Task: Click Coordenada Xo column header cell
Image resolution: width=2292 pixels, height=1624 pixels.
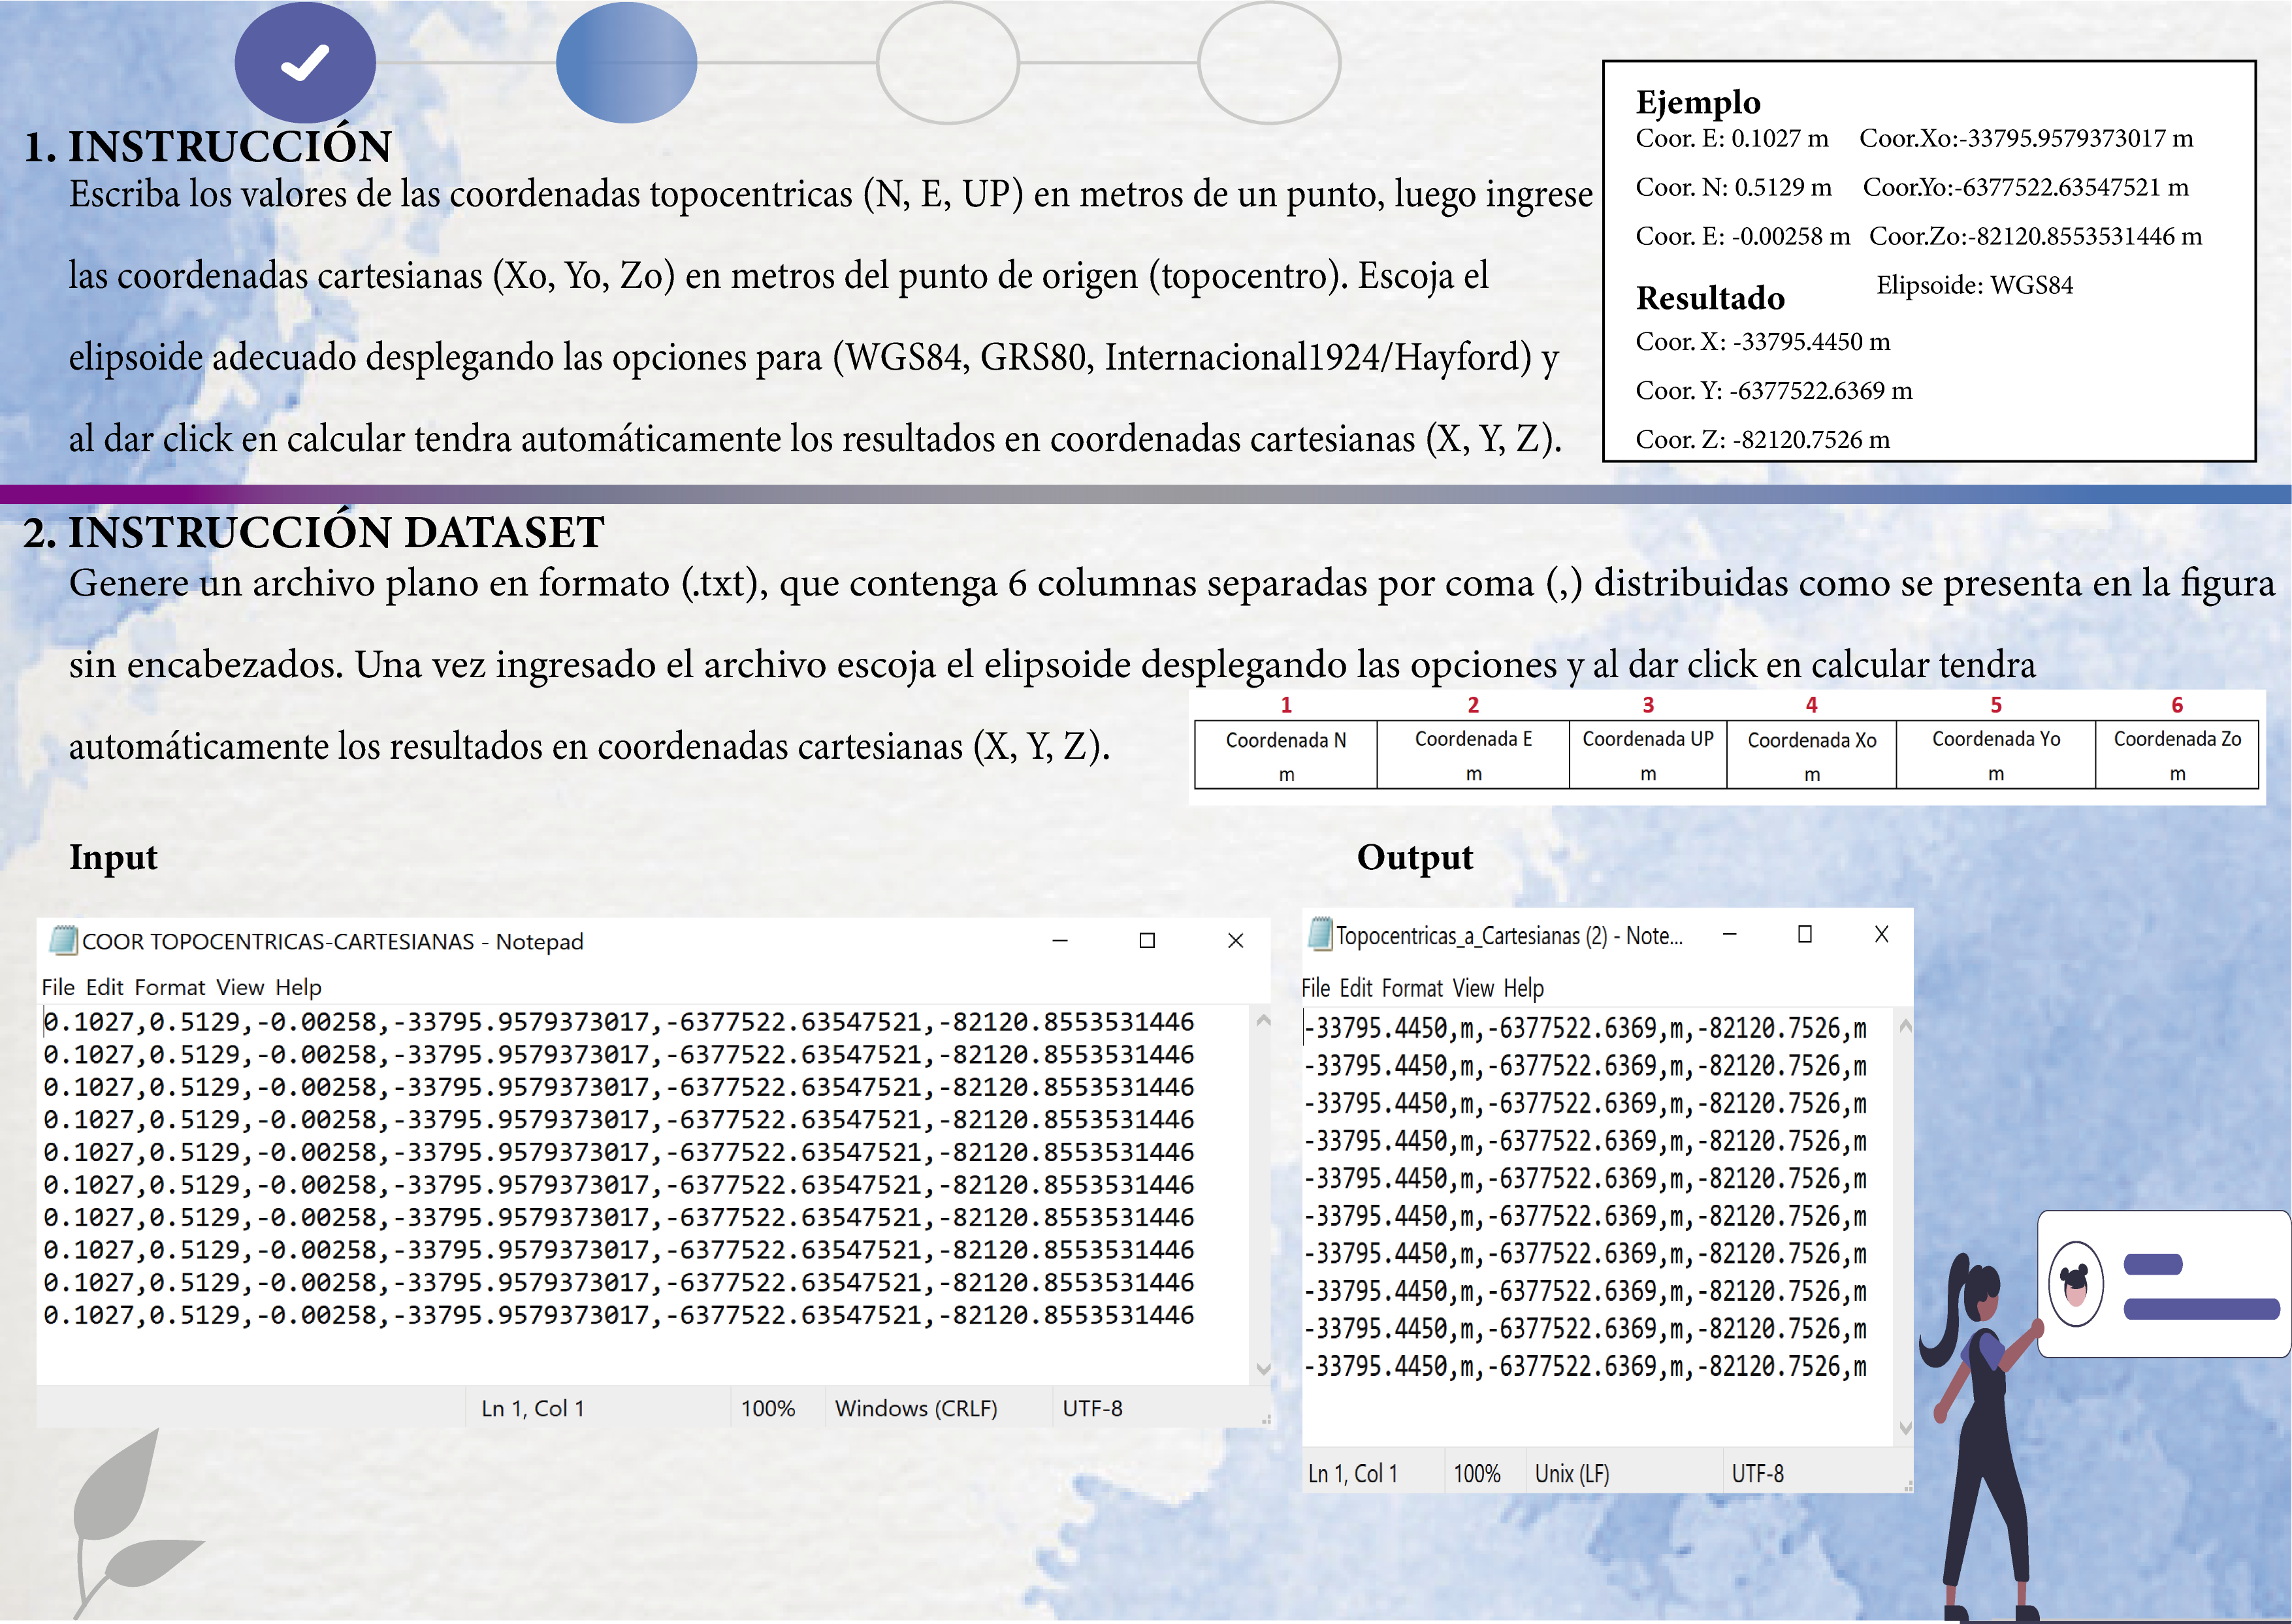Action: [x=1811, y=754]
